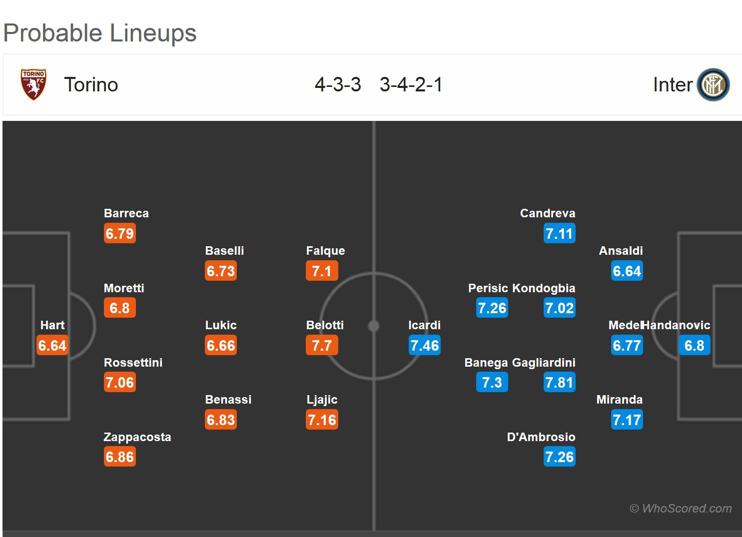This screenshot has height=537, width=742.
Task: Click the Inter 3-4-2-1 formation text
Action: [x=411, y=85]
